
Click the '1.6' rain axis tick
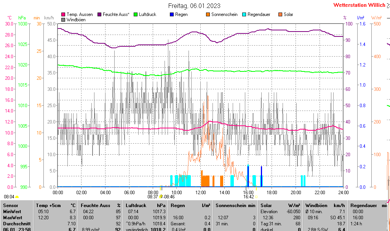363,24
